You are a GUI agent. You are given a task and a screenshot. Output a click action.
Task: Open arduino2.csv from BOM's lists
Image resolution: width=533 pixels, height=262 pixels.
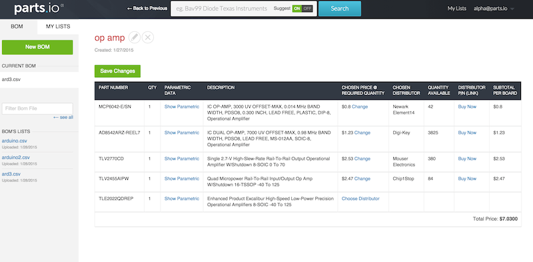click(x=15, y=158)
